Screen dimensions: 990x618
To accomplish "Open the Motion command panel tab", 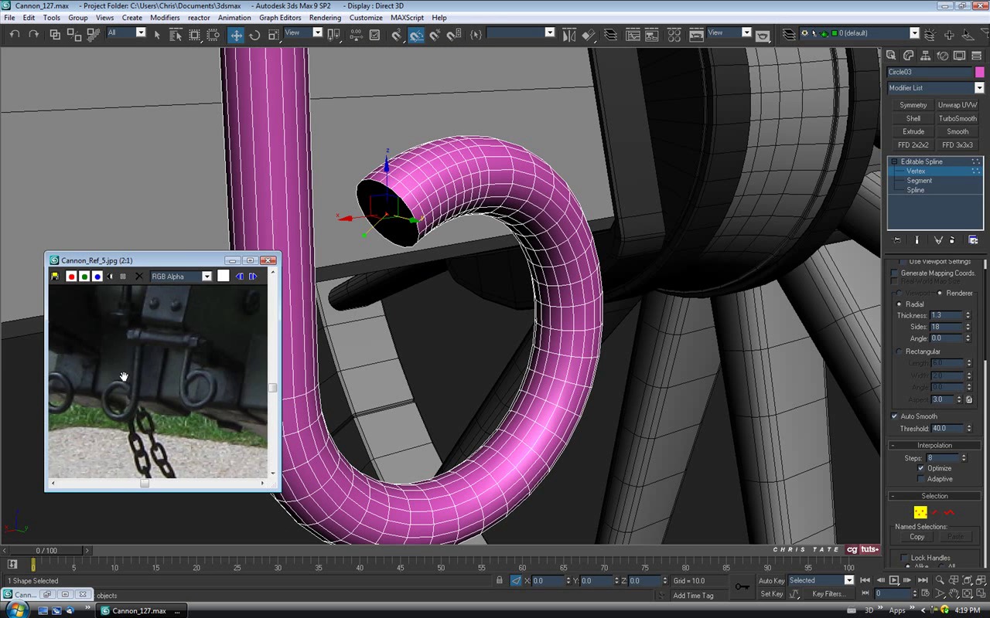I will tap(942, 56).
